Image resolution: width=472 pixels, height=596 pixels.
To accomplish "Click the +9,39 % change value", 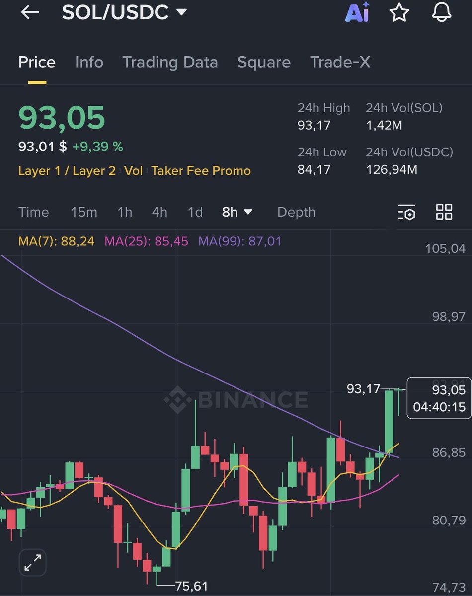I will 98,147.
